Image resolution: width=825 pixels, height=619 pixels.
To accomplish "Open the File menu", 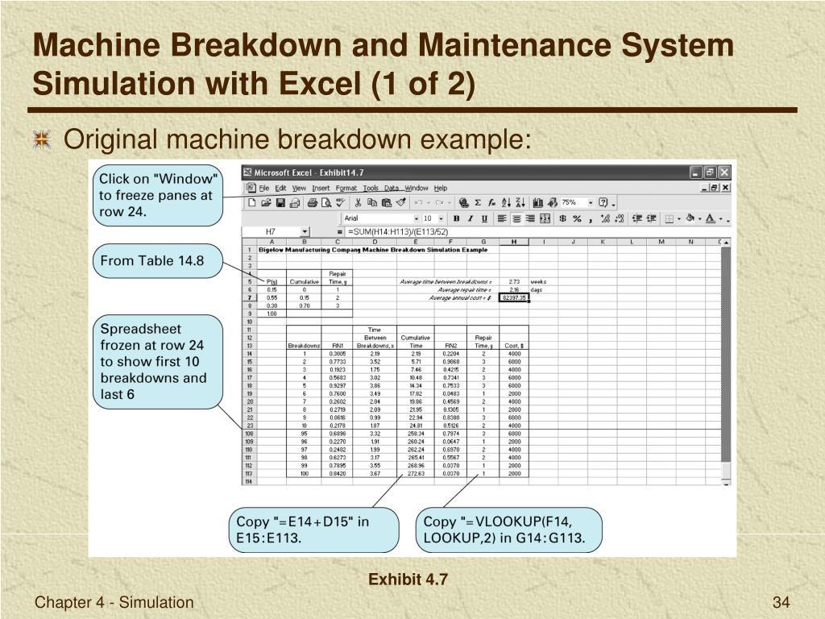I will click(264, 188).
